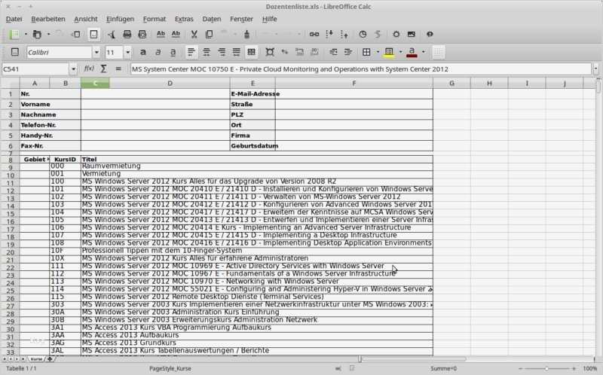Screen dimensions: 603x375
Task: Align text right button
Action: (x=222, y=52)
